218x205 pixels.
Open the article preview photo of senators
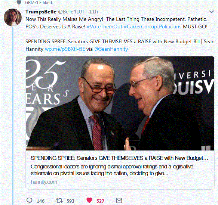[x=120, y=103]
